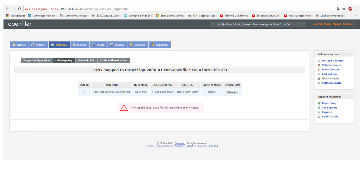This screenshot has width=364, height=179.
Task: Open the Services main tab
Action: tap(138, 45)
